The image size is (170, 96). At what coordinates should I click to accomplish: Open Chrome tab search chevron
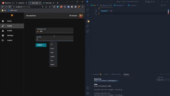[67, 2]
